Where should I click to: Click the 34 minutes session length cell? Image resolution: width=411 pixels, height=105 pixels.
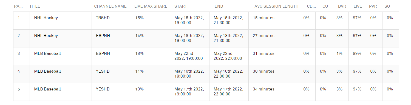pyautogui.click(x=263, y=89)
